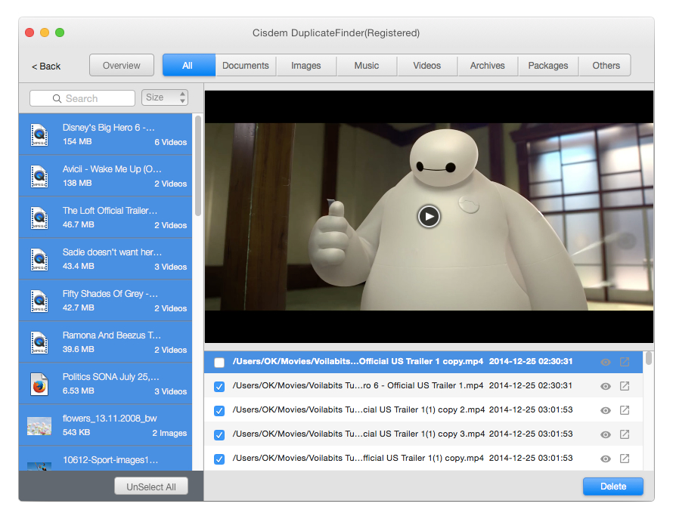Viewport: 673px width, 519px height.
Task: Click the Official US Trailer 1.mp4 file path
Action: (x=358, y=385)
